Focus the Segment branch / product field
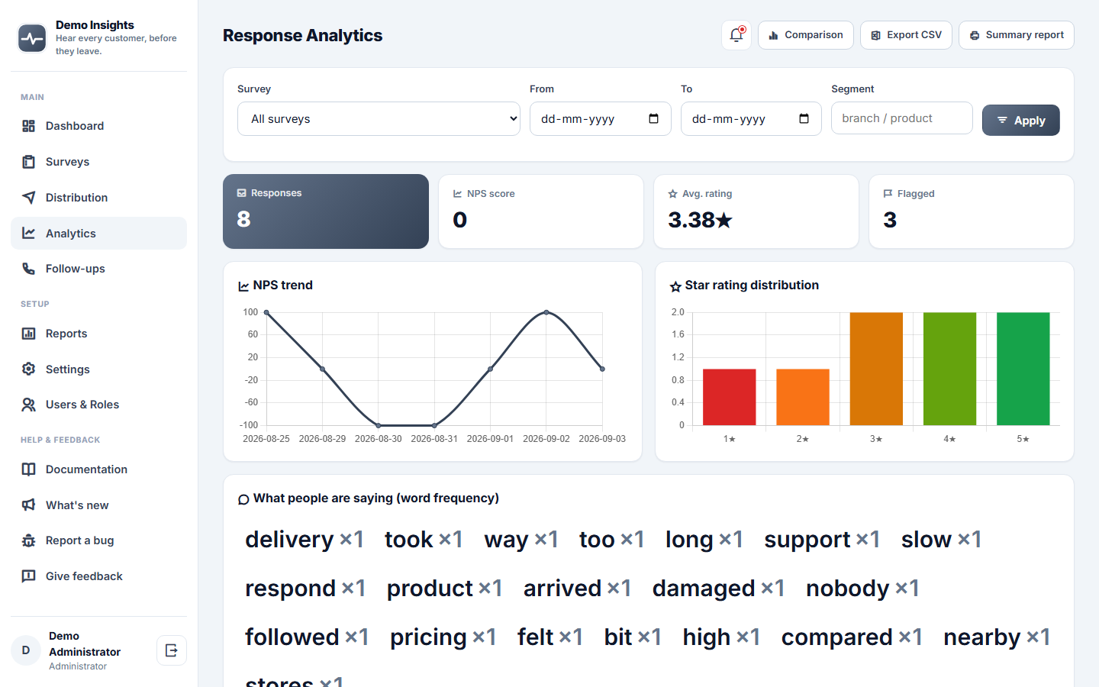The height and width of the screenshot is (687, 1099). click(x=901, y=118)
